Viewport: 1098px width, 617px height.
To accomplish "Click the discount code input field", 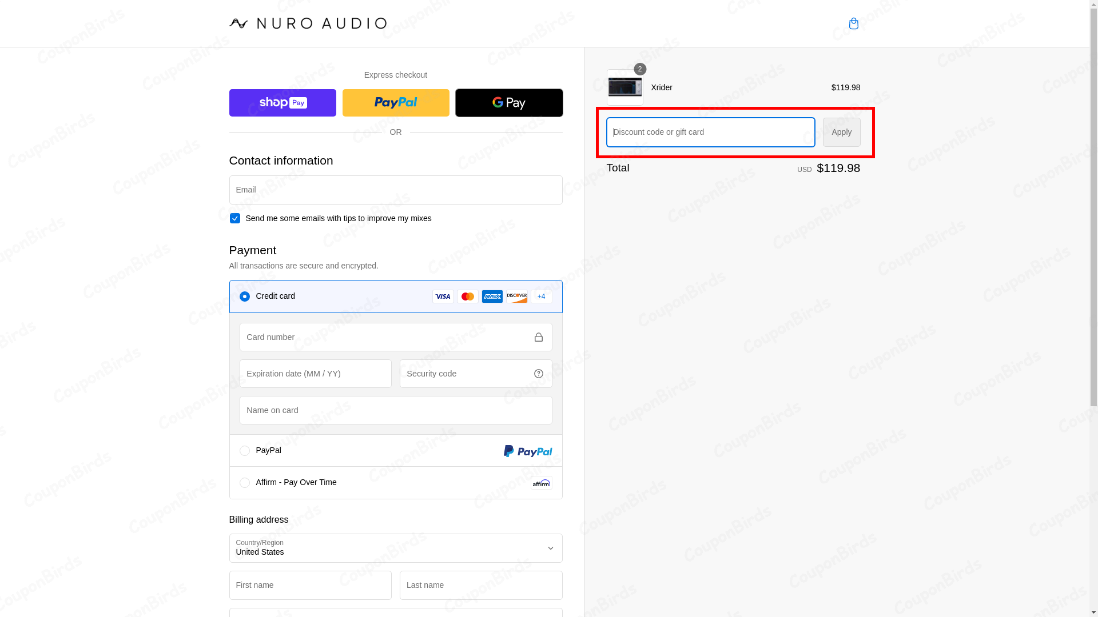I will point(710,132).
